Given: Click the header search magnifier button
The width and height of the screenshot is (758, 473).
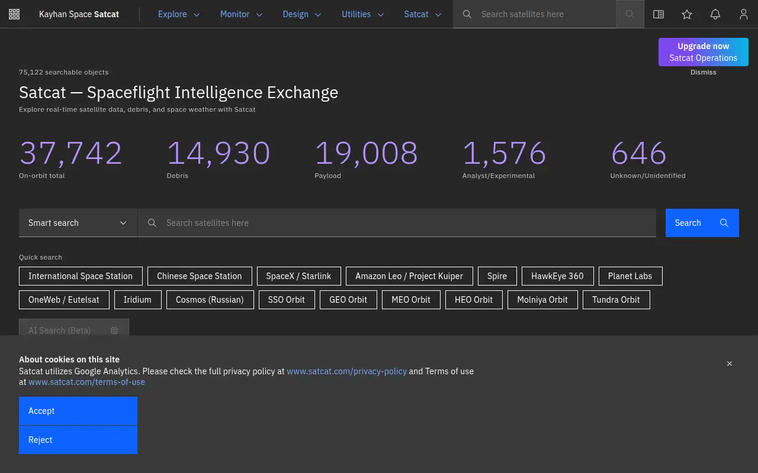Looking at the screenshot, I should pos(630,14).
